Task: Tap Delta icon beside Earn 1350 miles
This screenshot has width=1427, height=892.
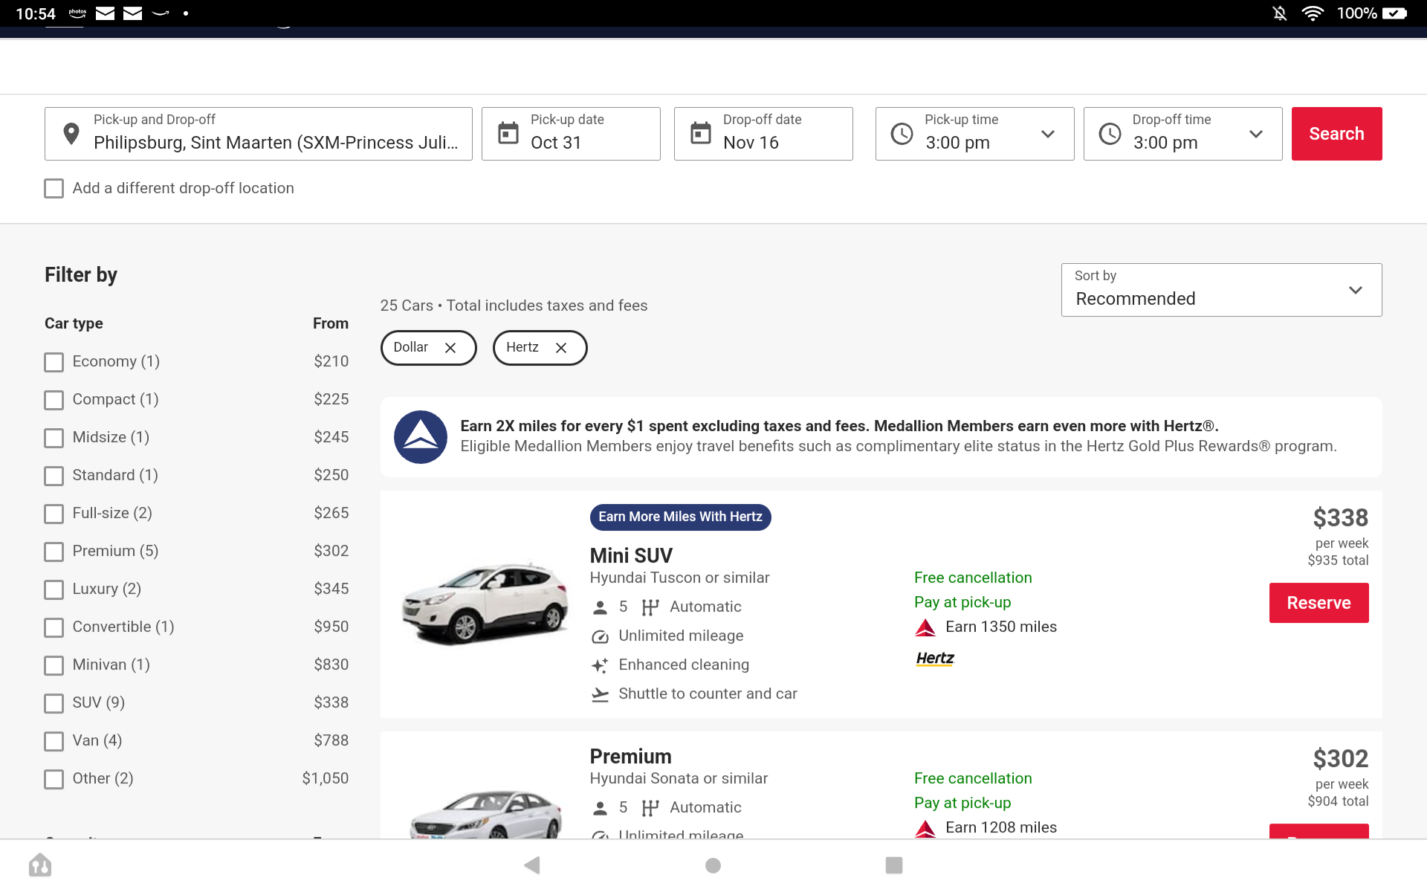Action: (x=925, y=627)
